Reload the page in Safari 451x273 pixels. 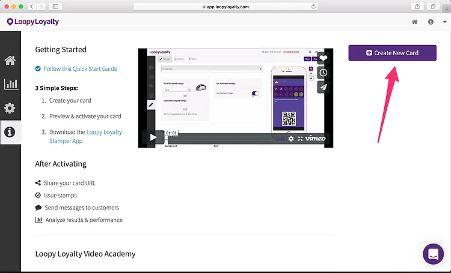pyautogui.click(x=313, y=7)
